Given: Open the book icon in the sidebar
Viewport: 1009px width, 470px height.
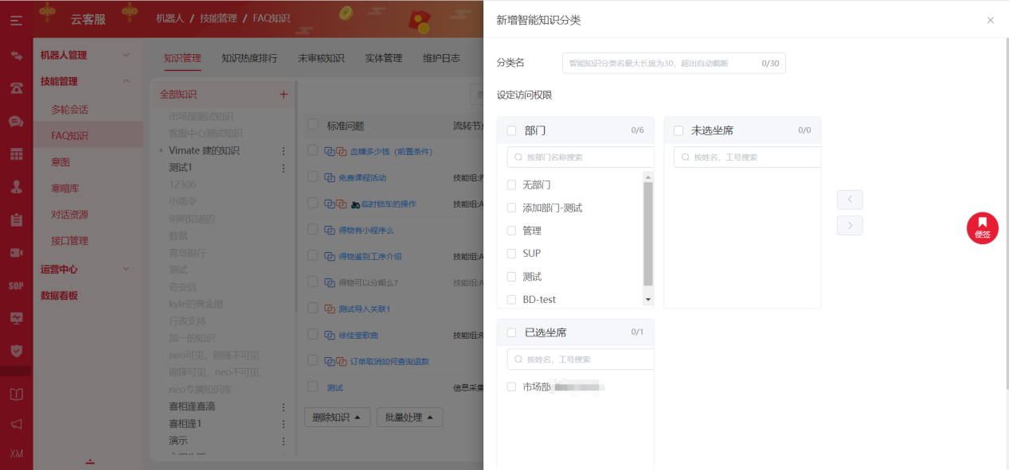Looking at the screenshot, I should click(x=16, y=394).
